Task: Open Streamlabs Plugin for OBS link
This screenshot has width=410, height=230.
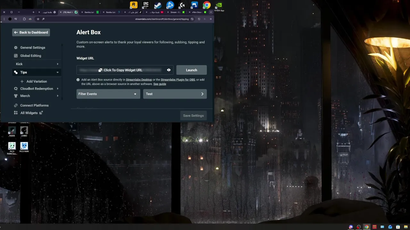Action: (x=178, y=80)
